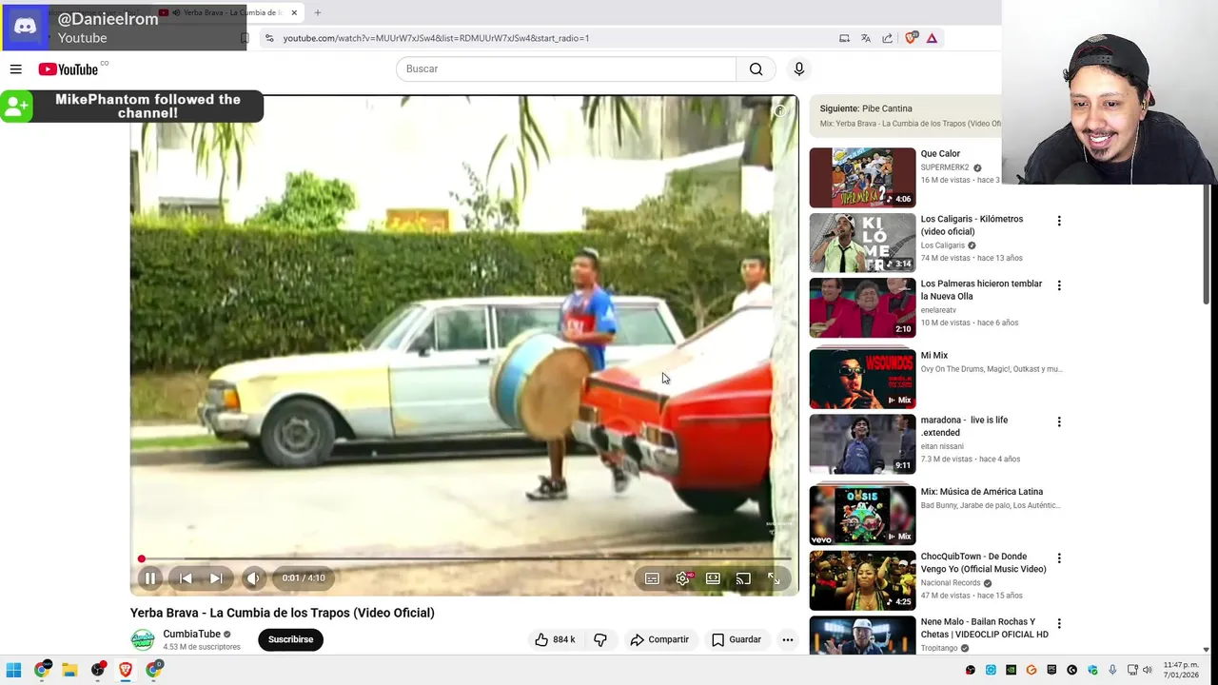Toggle subtitles with the captions button
This screenshot has height=685, width=1218.
tap(652, 578)
